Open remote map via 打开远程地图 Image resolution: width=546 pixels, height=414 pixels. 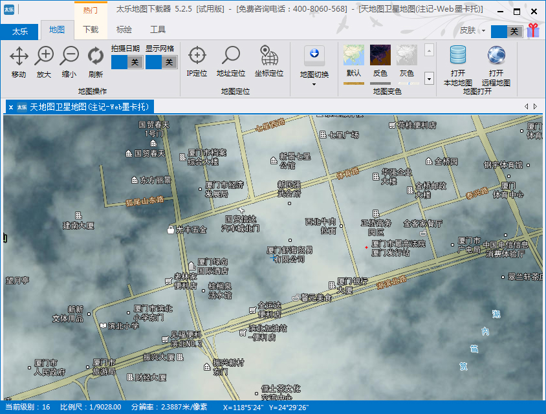pyautogui.click(x=496, y=65)
